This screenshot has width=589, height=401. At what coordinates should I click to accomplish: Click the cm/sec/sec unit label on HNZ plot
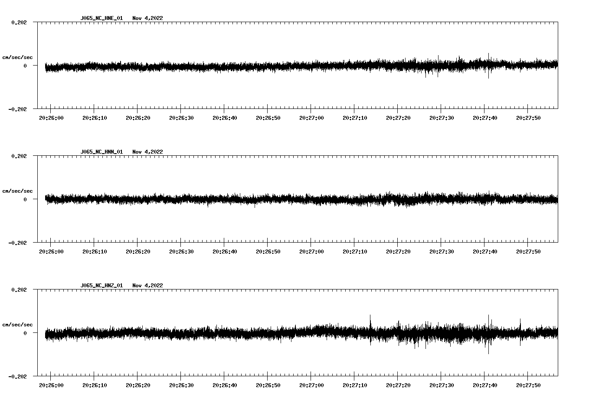[18, 325]
